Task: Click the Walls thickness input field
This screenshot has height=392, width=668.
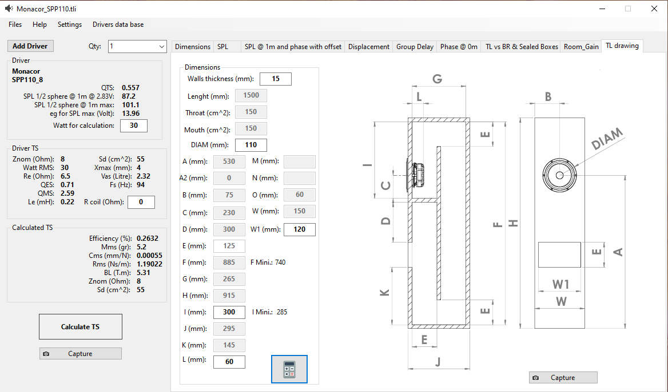Action: click(276, 79)
